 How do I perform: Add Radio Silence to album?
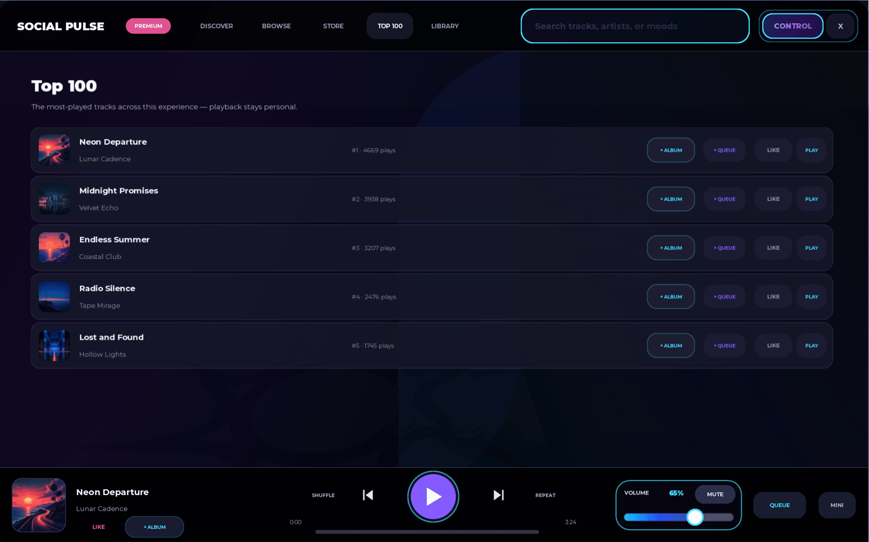671,296
